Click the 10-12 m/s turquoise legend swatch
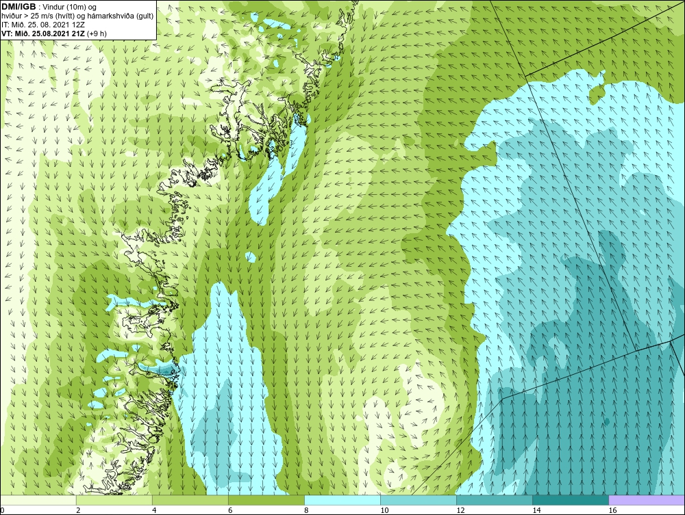685x515 pixels. pos(418,500)
